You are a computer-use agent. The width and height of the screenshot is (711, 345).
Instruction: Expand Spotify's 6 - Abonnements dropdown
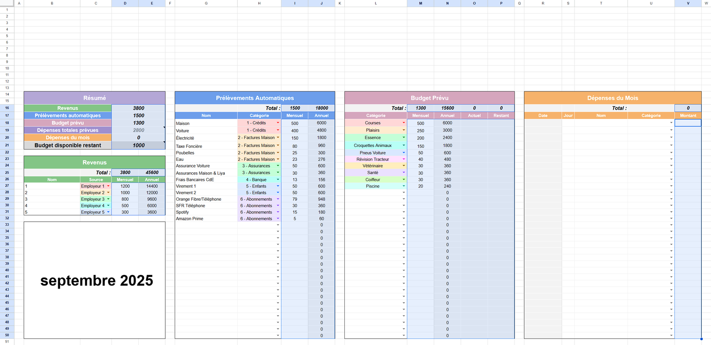pos(278,212)
